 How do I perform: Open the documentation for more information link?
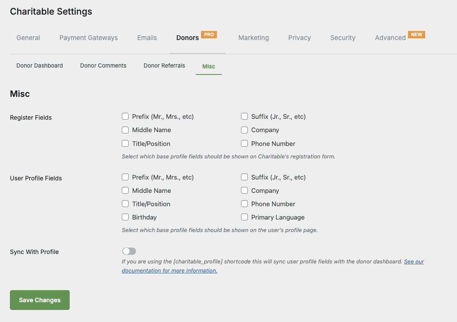170,271
